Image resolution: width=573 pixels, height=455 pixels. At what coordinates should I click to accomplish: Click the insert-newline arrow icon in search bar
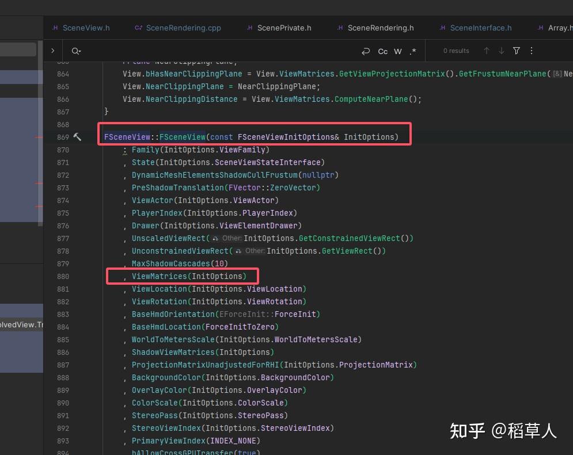366,51
